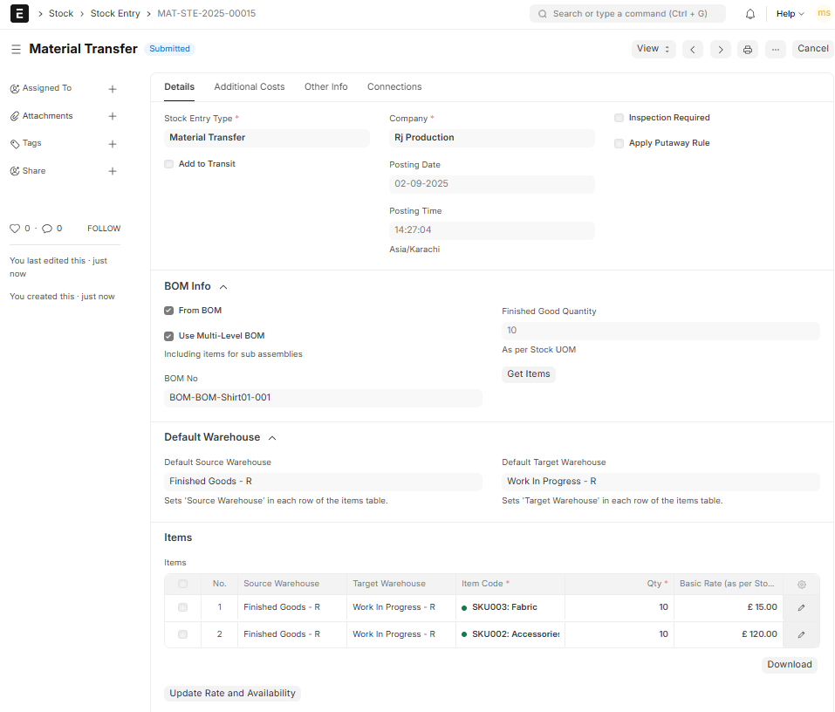Click the search or command bar

point(627,14)
